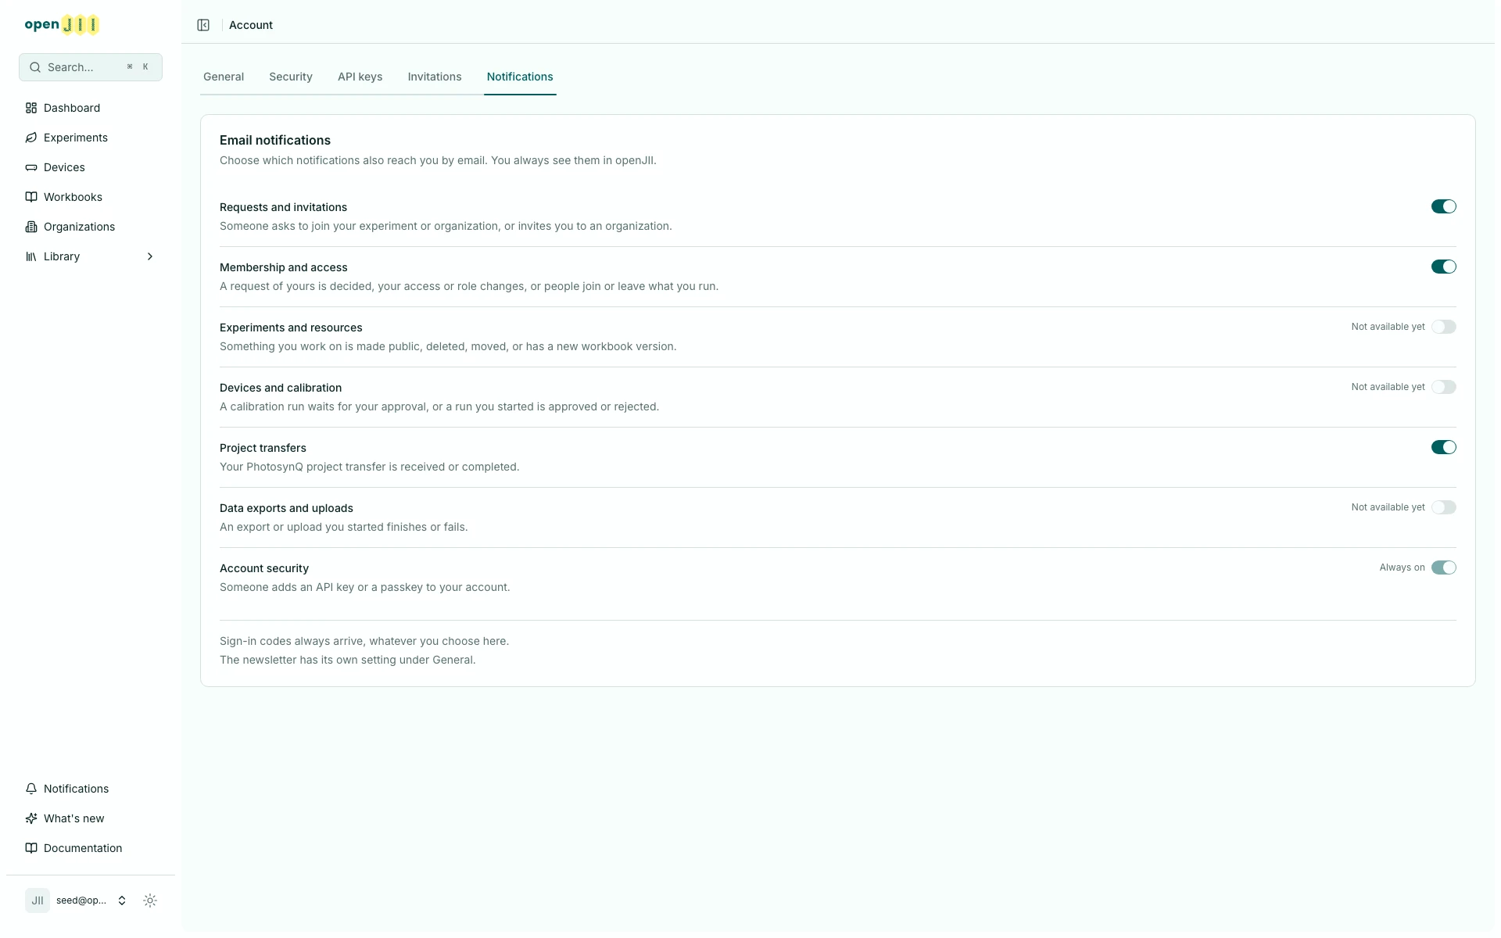Click the Email notifications heading
This screenshot has height=938, width=1501.
click(x=275, y=140)
